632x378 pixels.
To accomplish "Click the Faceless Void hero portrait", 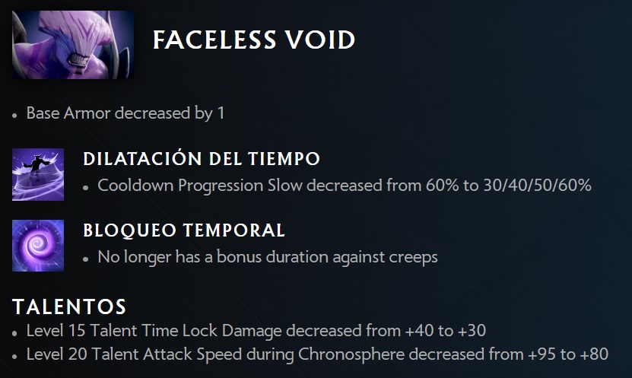I will pyautogui.click(x=73, y=45).
